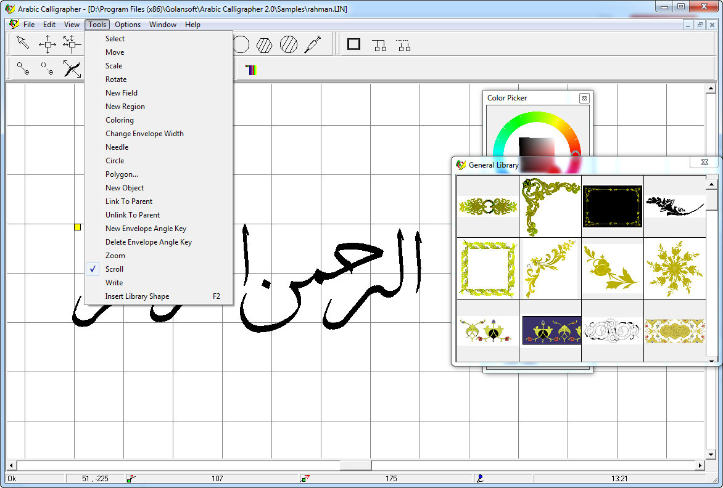
Task: Click the Unlink To Parent dotted icon
Action: pyautogui.click(x=403, y=44)
